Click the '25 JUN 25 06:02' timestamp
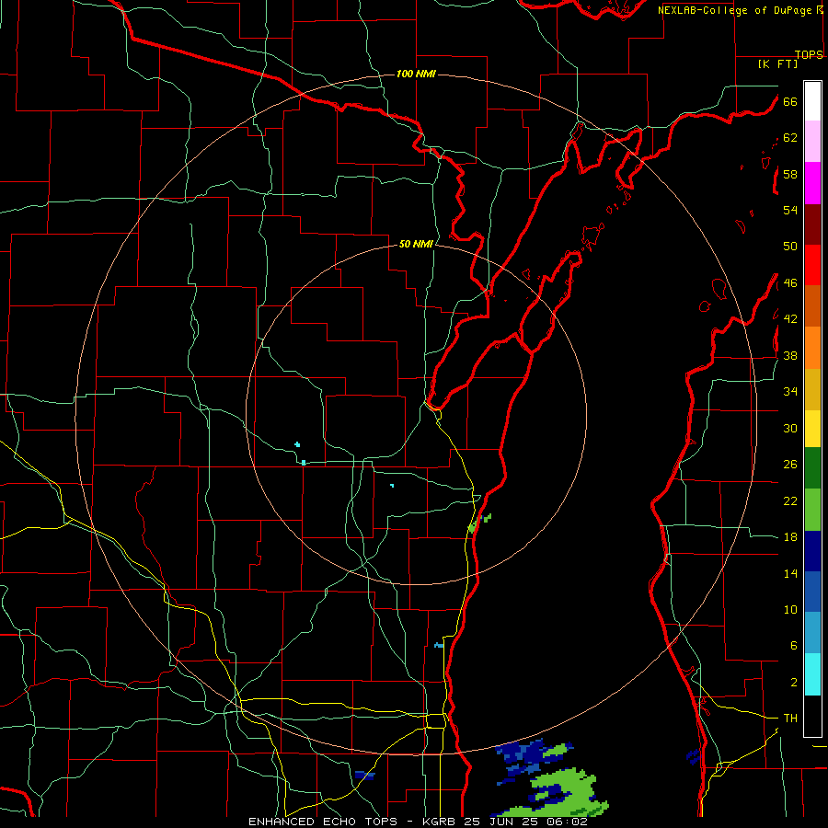The image size is (828, 828). pos(526,822)
